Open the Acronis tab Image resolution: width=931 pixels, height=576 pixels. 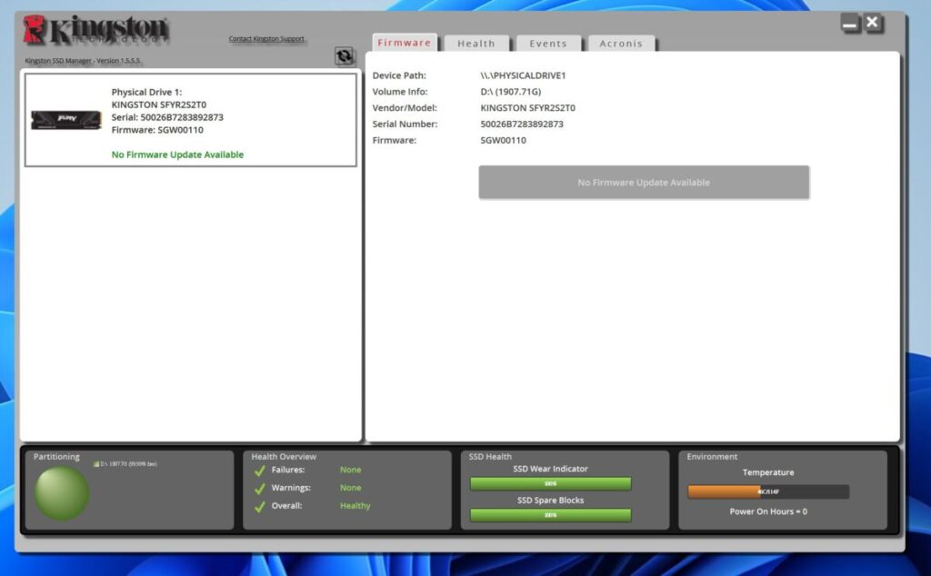[621, 44]
